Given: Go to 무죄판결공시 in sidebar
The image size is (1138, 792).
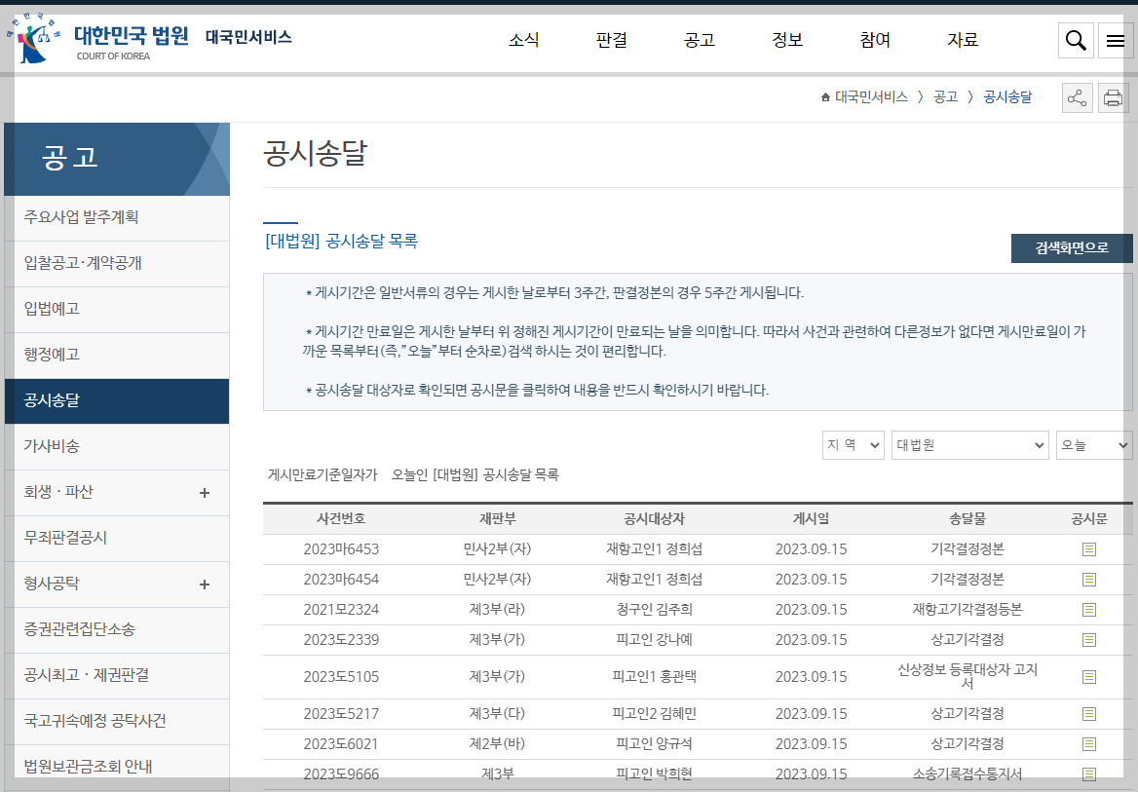Looking at the screenshot, I should pyautogui.click(x=117, y=538).
